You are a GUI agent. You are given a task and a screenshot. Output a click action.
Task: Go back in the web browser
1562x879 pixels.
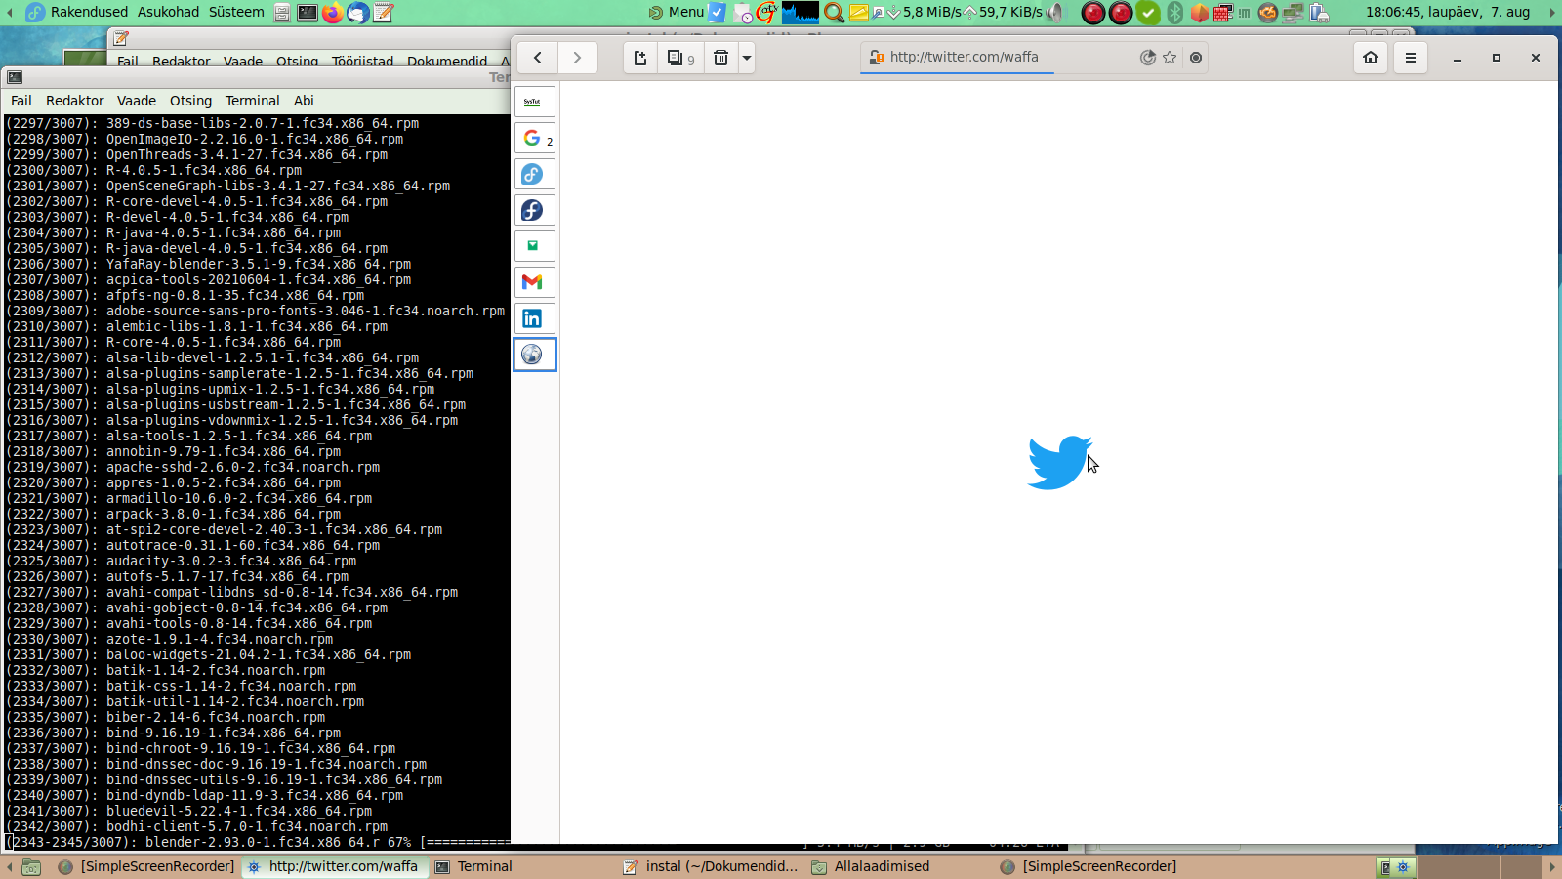(x=537, y=58)
